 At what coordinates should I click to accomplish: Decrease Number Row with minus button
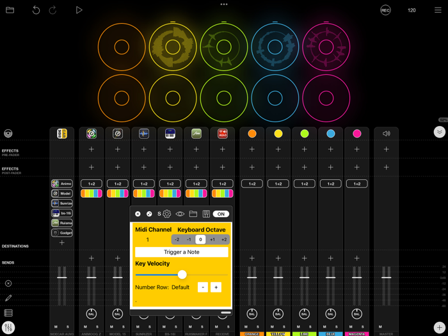203,287
